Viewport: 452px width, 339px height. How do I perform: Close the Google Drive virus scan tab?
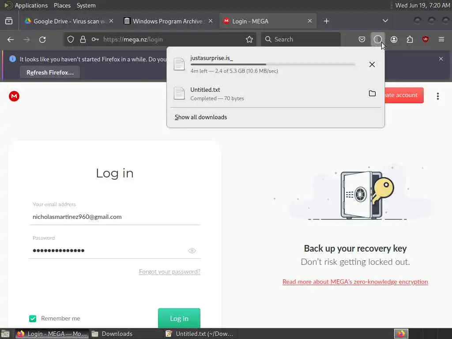pos(111,21)
